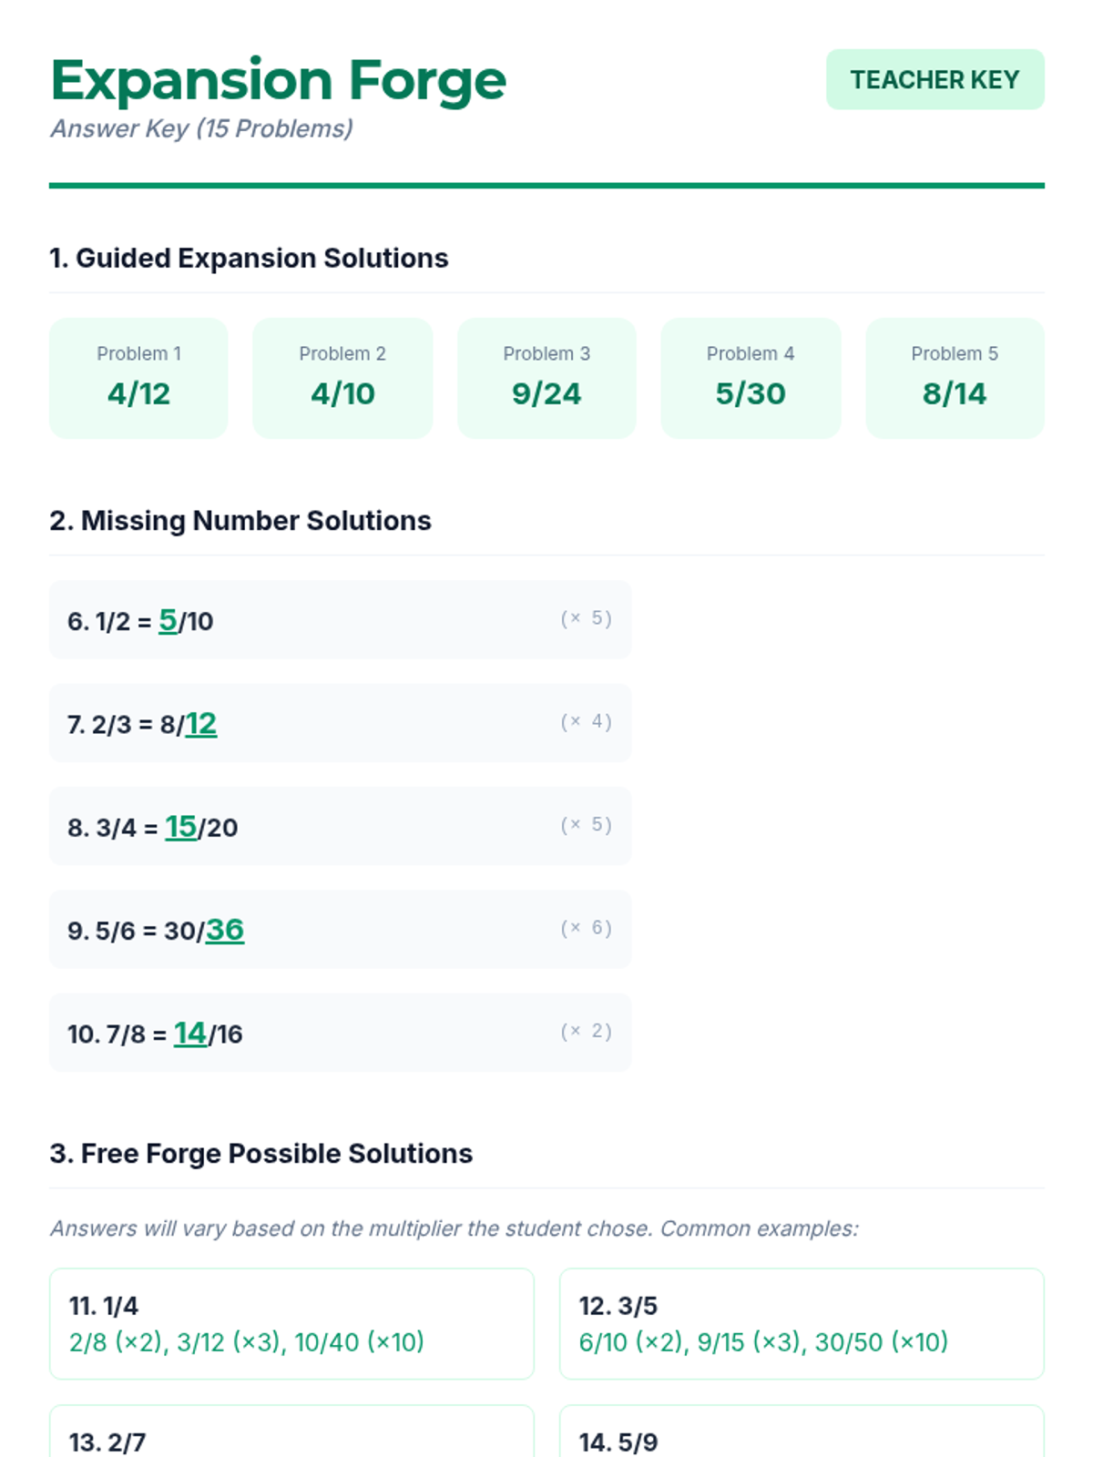The image size is (1093, 1457).
Task: Click the (× 6) multiplier hint on problem 9
Action: click(586, 928)
